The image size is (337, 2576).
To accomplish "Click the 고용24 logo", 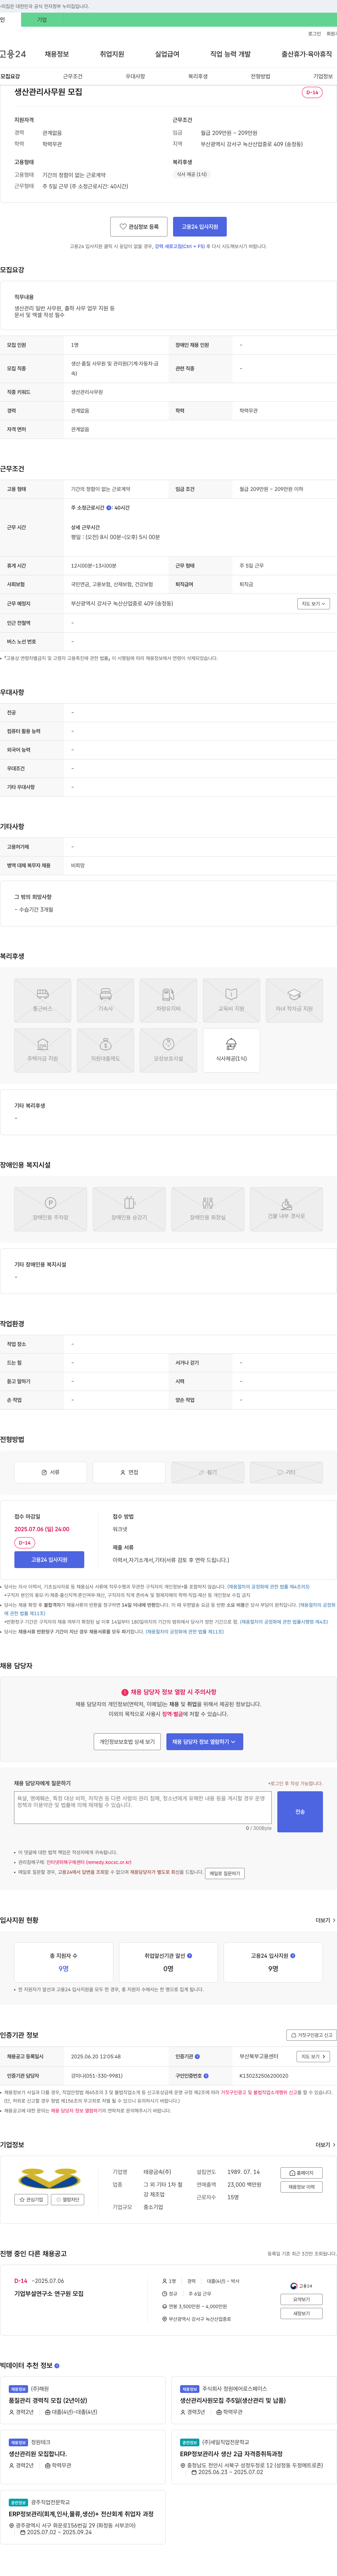I will click(13, 54).
